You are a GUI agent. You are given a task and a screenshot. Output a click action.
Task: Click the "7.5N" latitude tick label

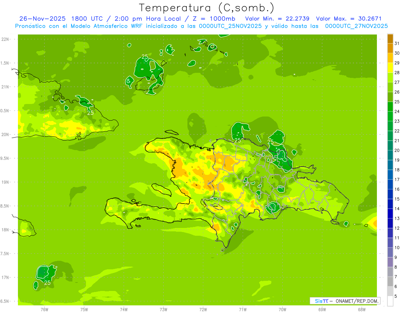(x=5, y=254)
